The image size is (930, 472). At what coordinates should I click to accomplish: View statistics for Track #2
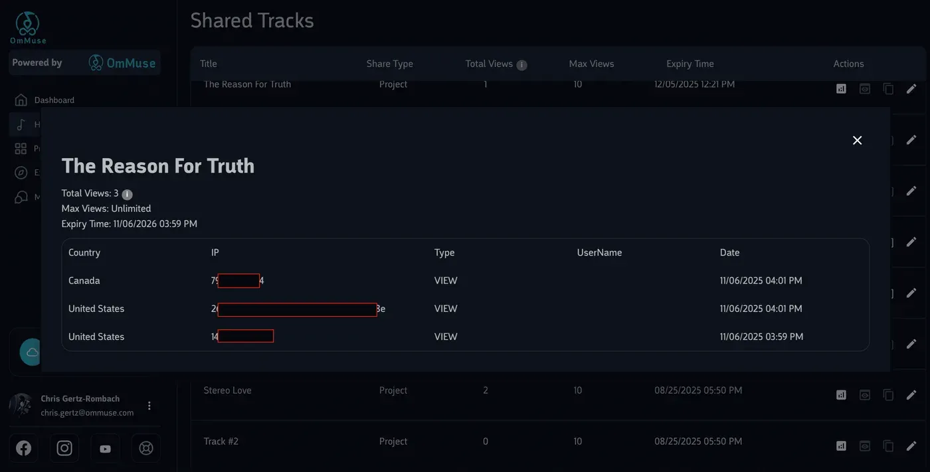coord(841,445)
